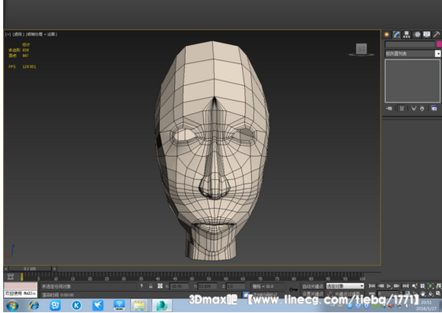This screenshot has height=313, width=442.
Task: Toggle the 自动关键点 Auto Key button
Action: pyautogui.click(x=313, y=286)
